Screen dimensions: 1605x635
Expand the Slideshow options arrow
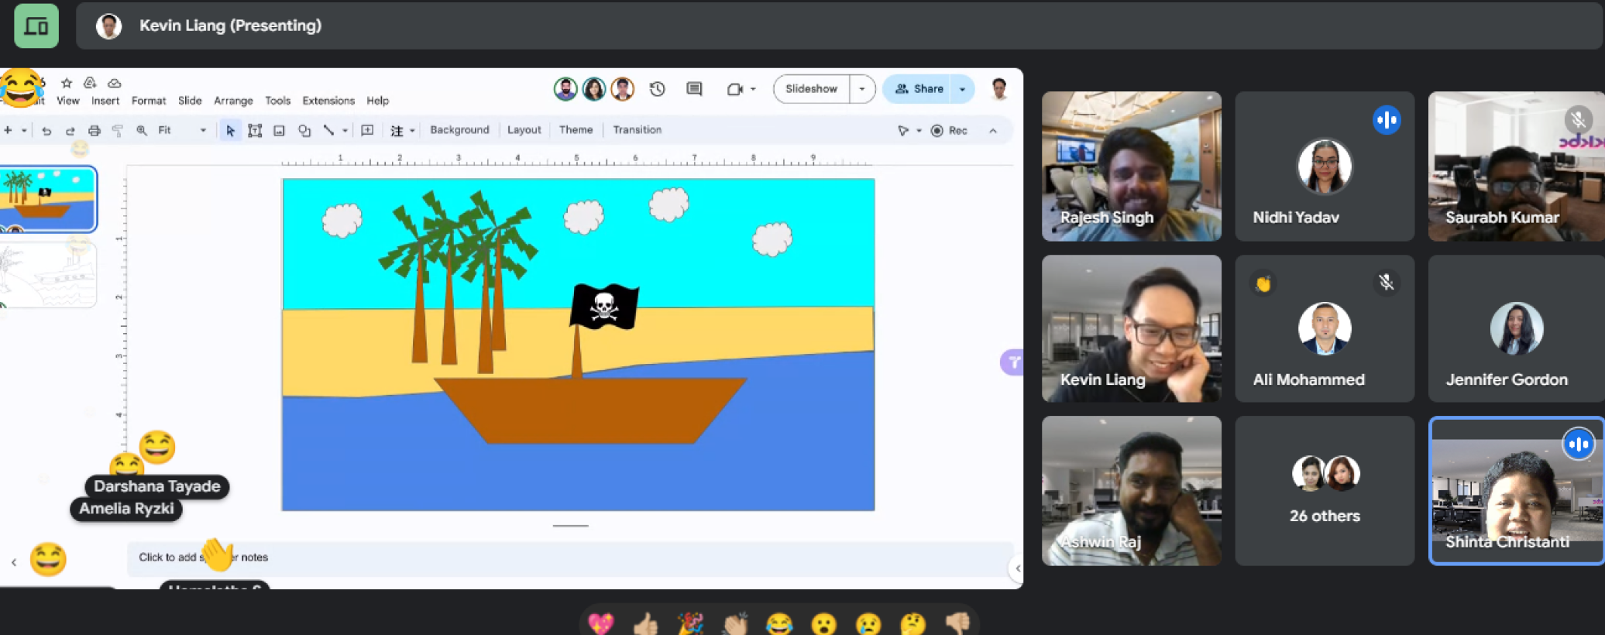(x=862, y=89)
